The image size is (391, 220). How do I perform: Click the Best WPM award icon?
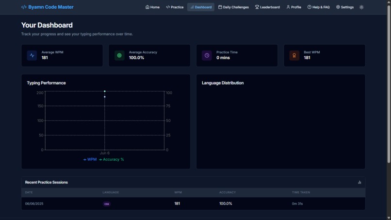tap(294, 55)
